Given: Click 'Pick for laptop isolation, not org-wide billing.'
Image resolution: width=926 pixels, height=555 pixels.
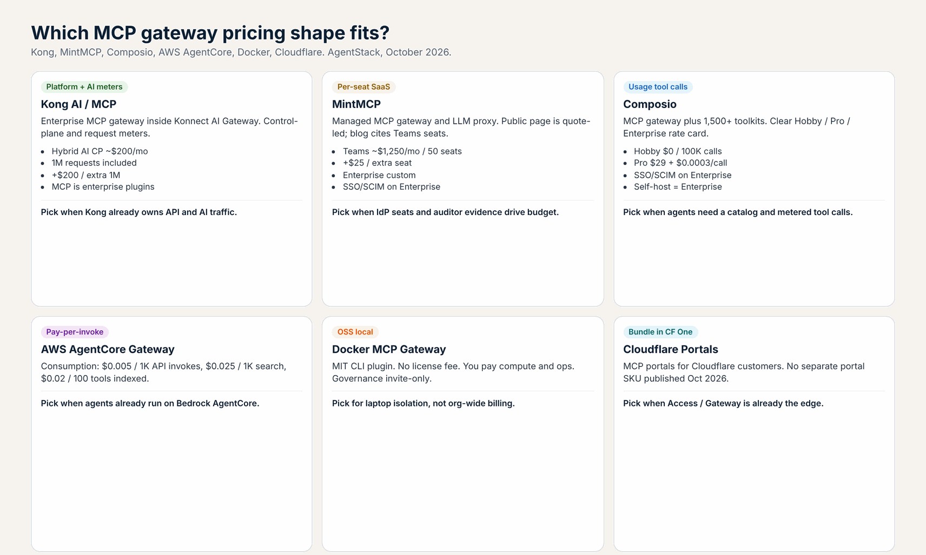Looking at the screenshot, I should click(x=423, y=404).
